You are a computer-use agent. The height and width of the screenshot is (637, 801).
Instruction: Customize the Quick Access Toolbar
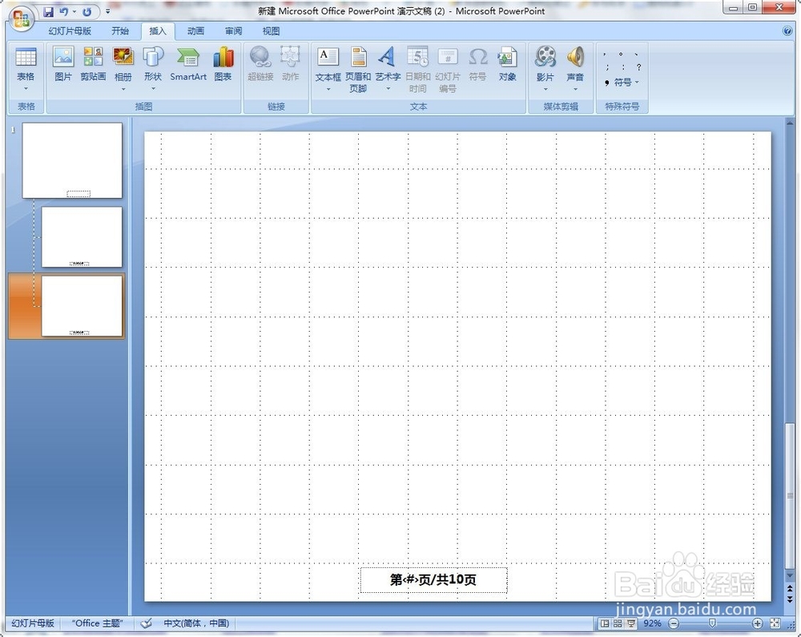click(108, 11)
